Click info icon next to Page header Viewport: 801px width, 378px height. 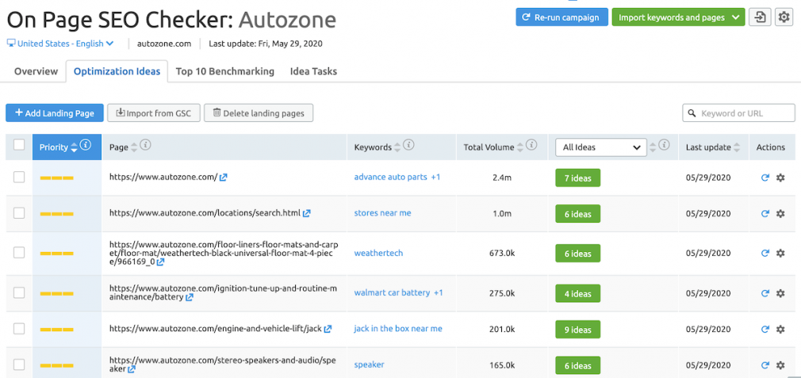[x=146, y=146]
